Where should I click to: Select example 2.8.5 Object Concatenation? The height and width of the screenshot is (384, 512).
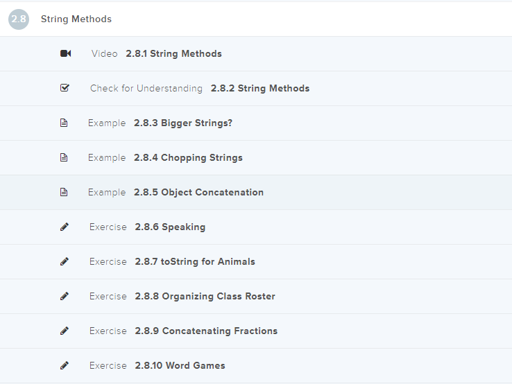(198, 193)
